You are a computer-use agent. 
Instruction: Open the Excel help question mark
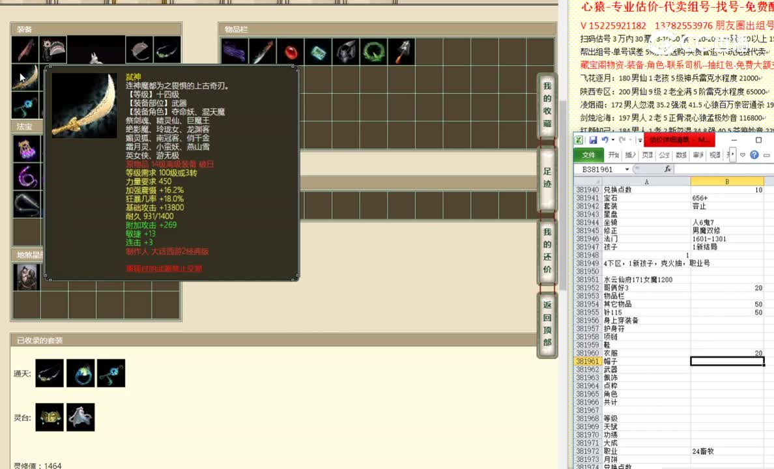pyautogui.click(x=754, y=155)
